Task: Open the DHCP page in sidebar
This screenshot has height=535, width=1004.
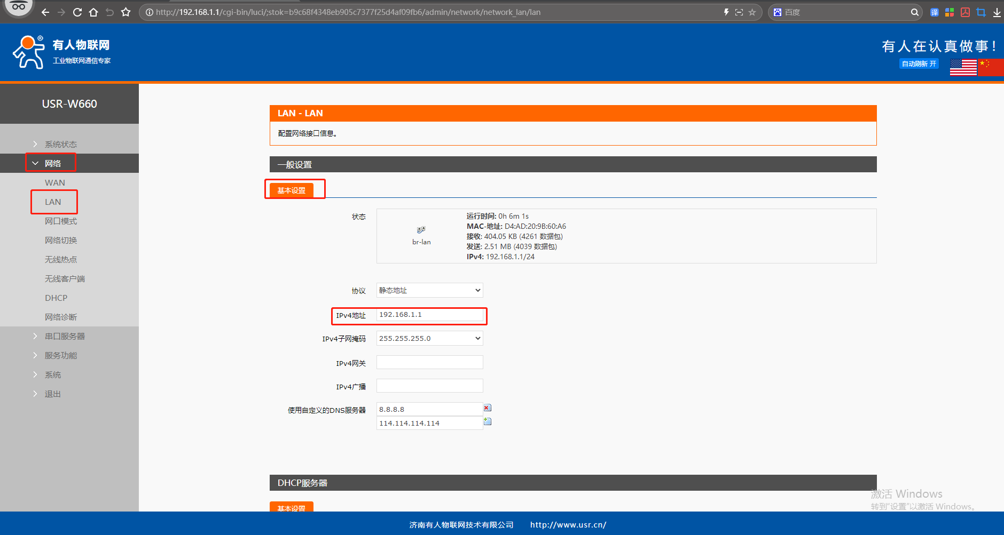Action: click(56, 298)
